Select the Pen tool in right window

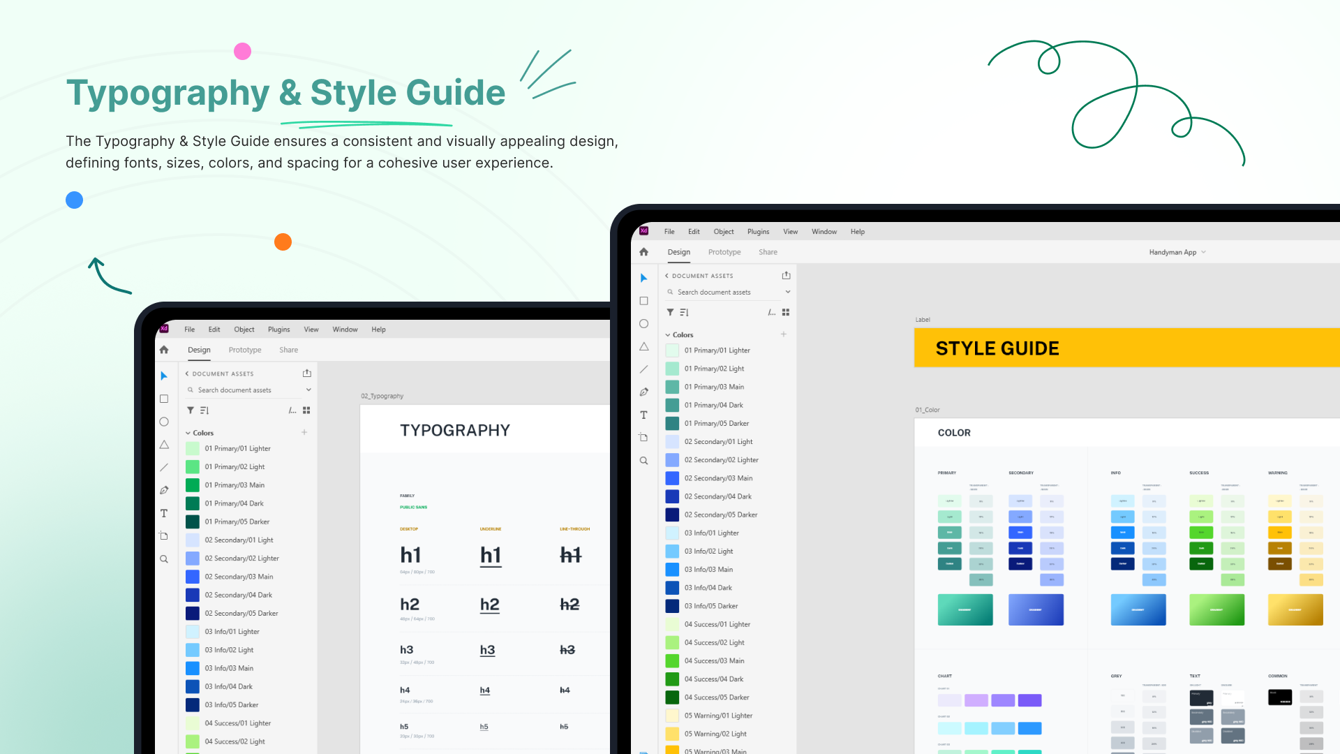(643, 392)
